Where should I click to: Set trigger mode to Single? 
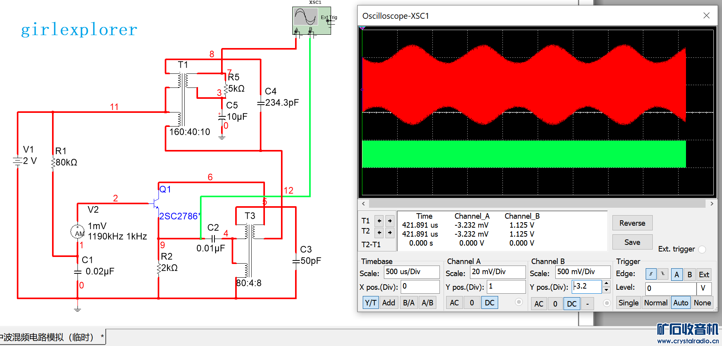click(x=628, y=303)
